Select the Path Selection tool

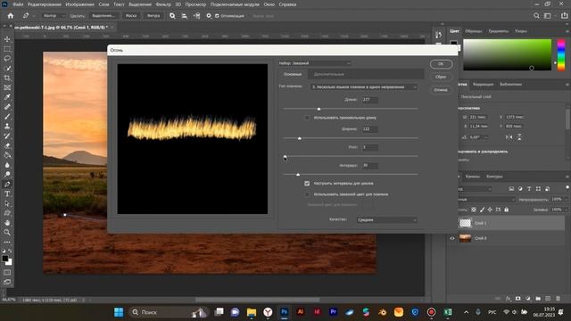tap(7, 203)
